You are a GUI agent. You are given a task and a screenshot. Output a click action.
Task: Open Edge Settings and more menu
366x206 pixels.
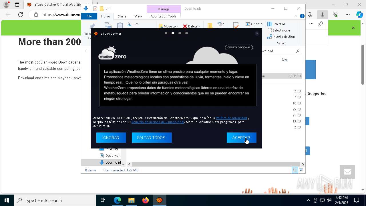tap(348, 15)
